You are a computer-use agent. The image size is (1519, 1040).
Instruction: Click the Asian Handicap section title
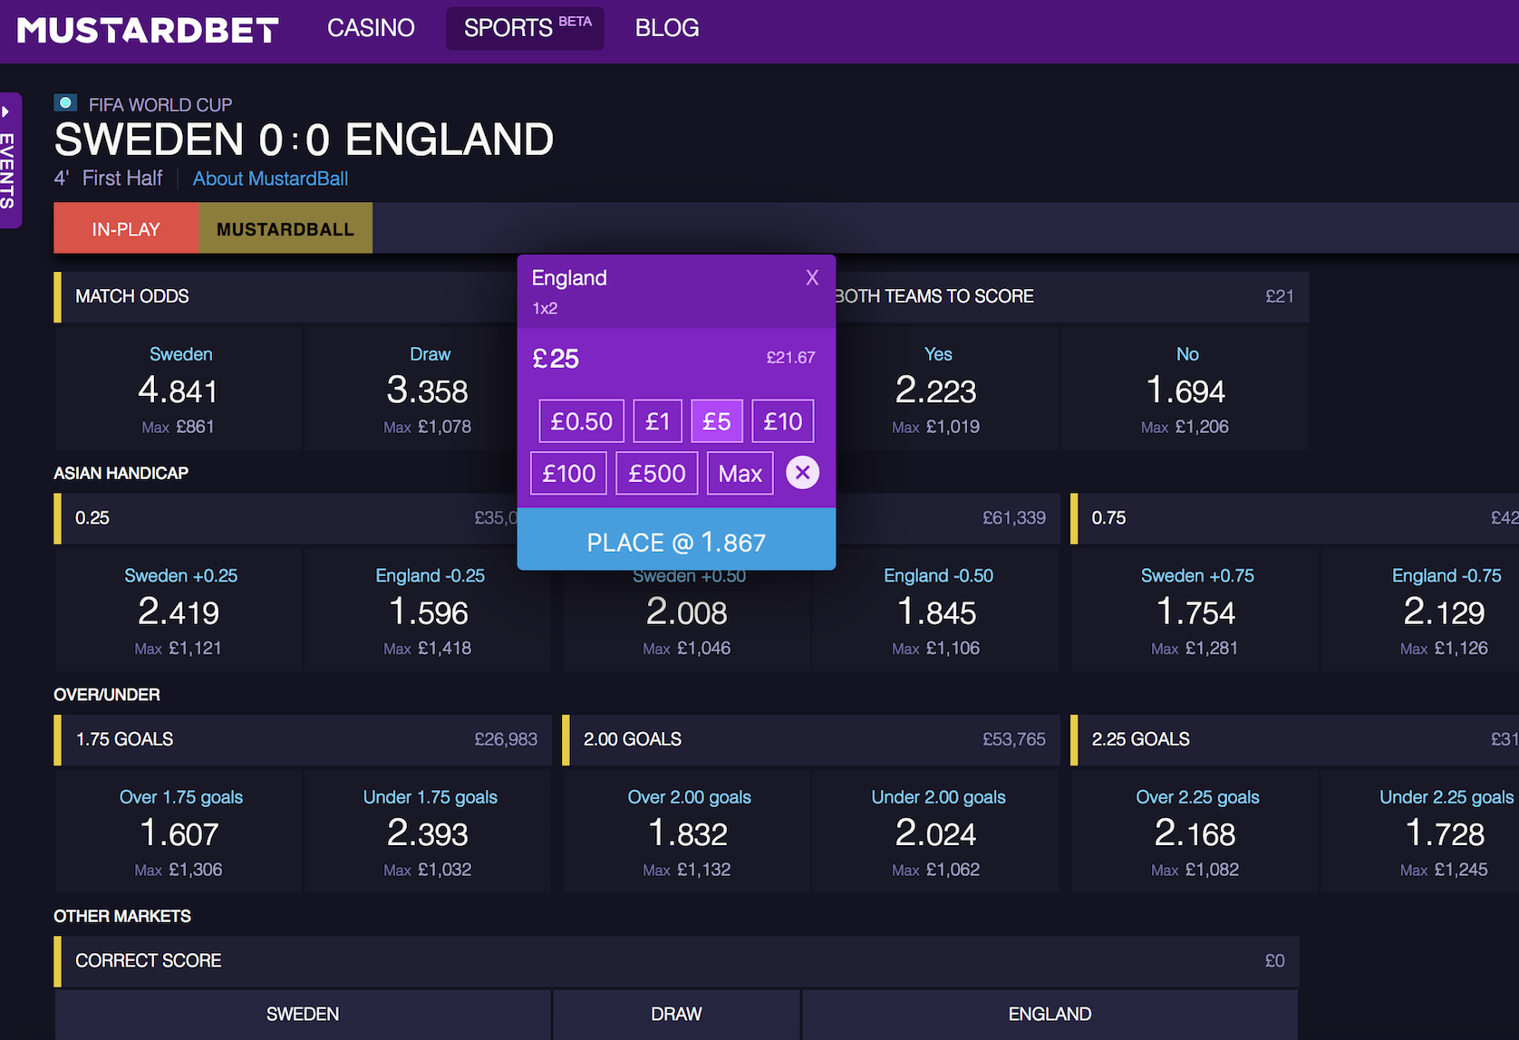coord(121,473)
